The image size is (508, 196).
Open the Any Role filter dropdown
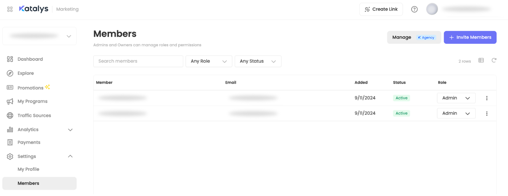pyautogui.click(x=209, y=61)
